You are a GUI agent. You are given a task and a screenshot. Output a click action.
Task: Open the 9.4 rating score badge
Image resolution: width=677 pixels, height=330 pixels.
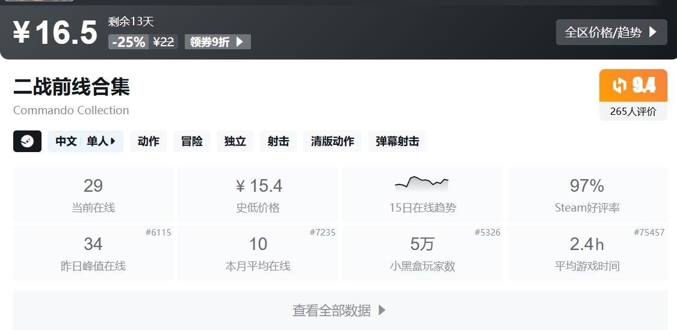[x=634, y=85]
